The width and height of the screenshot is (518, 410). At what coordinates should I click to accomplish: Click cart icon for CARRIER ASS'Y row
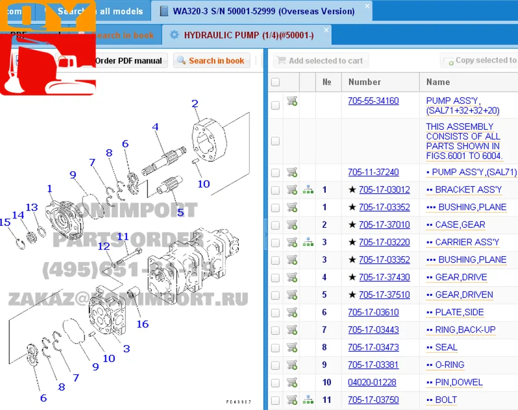pyautogui.click(x=292, y=243)
